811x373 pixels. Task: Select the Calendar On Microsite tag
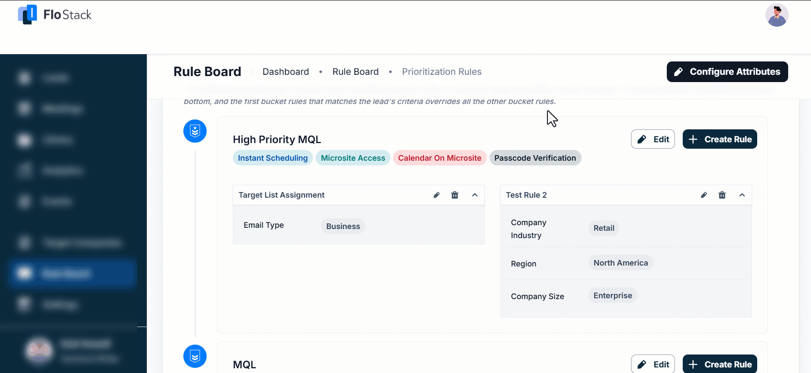pyautogui.click(x=440, y=158)
